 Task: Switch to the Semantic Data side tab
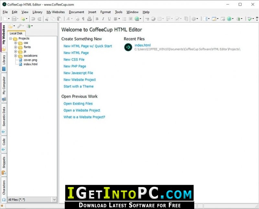click(4, 119)
